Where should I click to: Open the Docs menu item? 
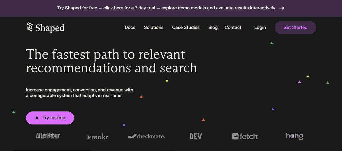tap(130, 27)
